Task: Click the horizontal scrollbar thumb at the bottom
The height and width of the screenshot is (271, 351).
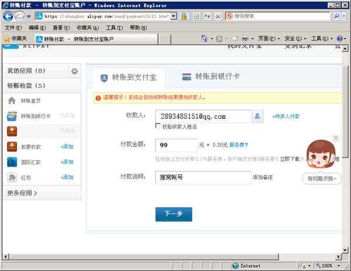Action: click(144, 256)
